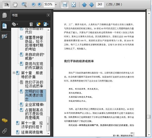Collapse the 第十章 熊彼特的矛盾 bookmark
Screen dimensions: 152x138
click(x=14, y=73)
